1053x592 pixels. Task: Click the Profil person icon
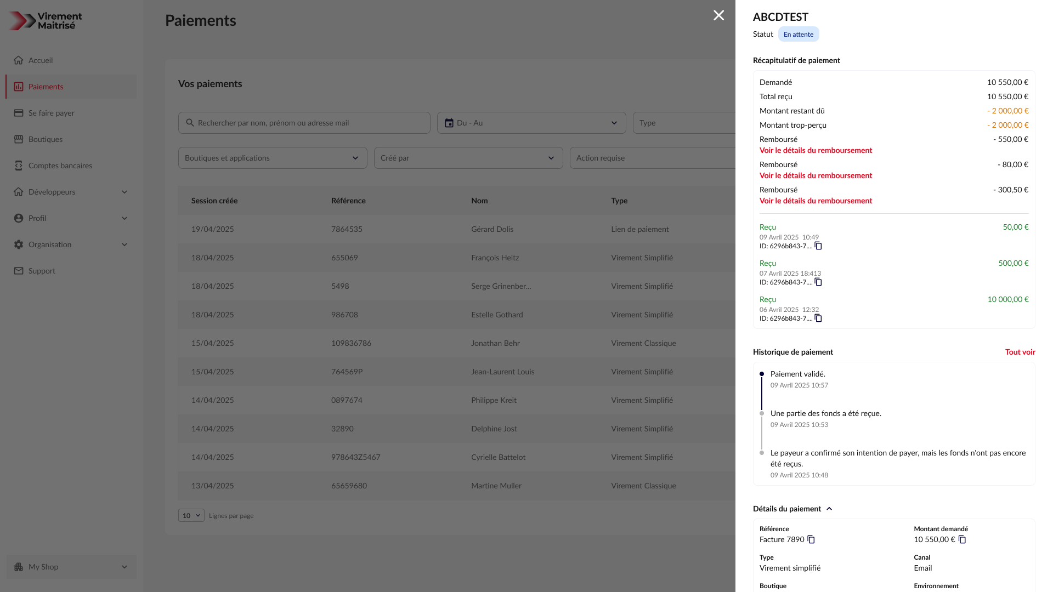point(19,218)
